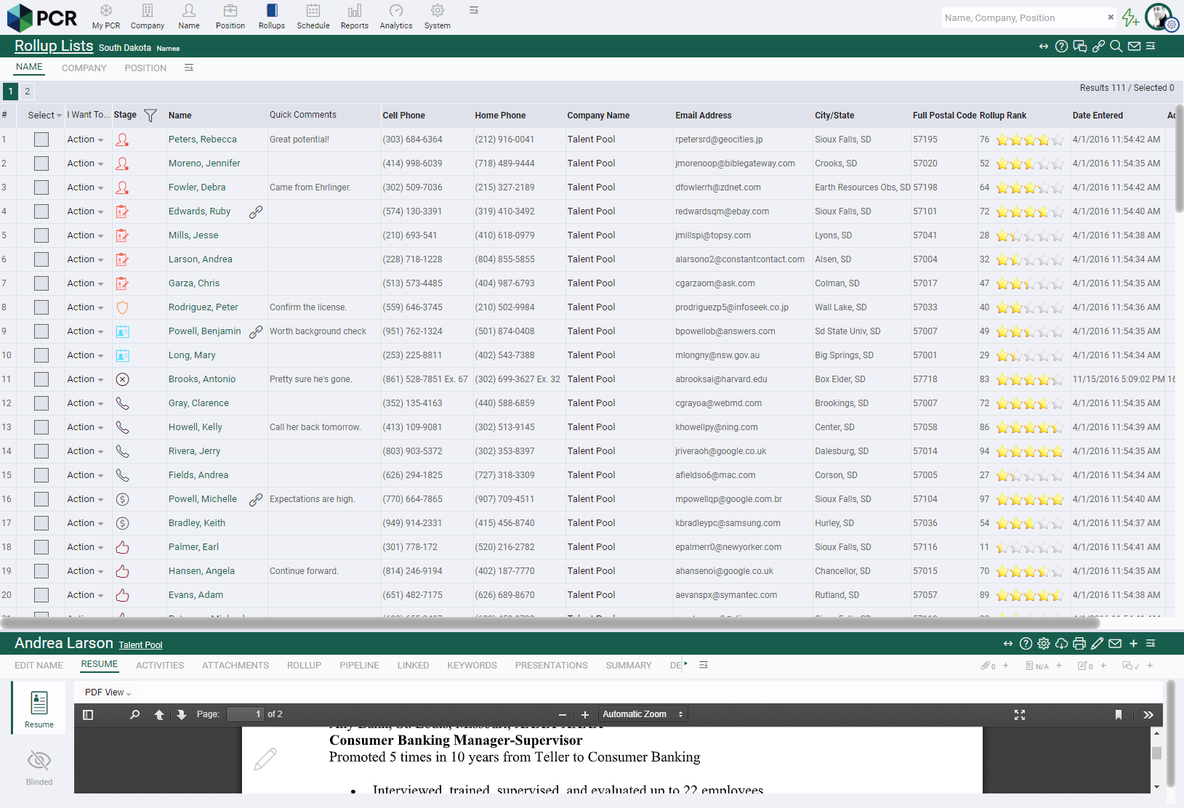Open the Action dropdown for Antonio Brooks

[85, 379]
